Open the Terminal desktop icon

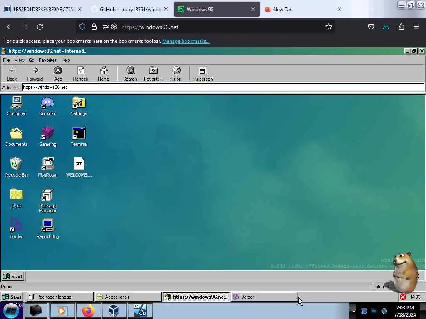click(79, 137)
